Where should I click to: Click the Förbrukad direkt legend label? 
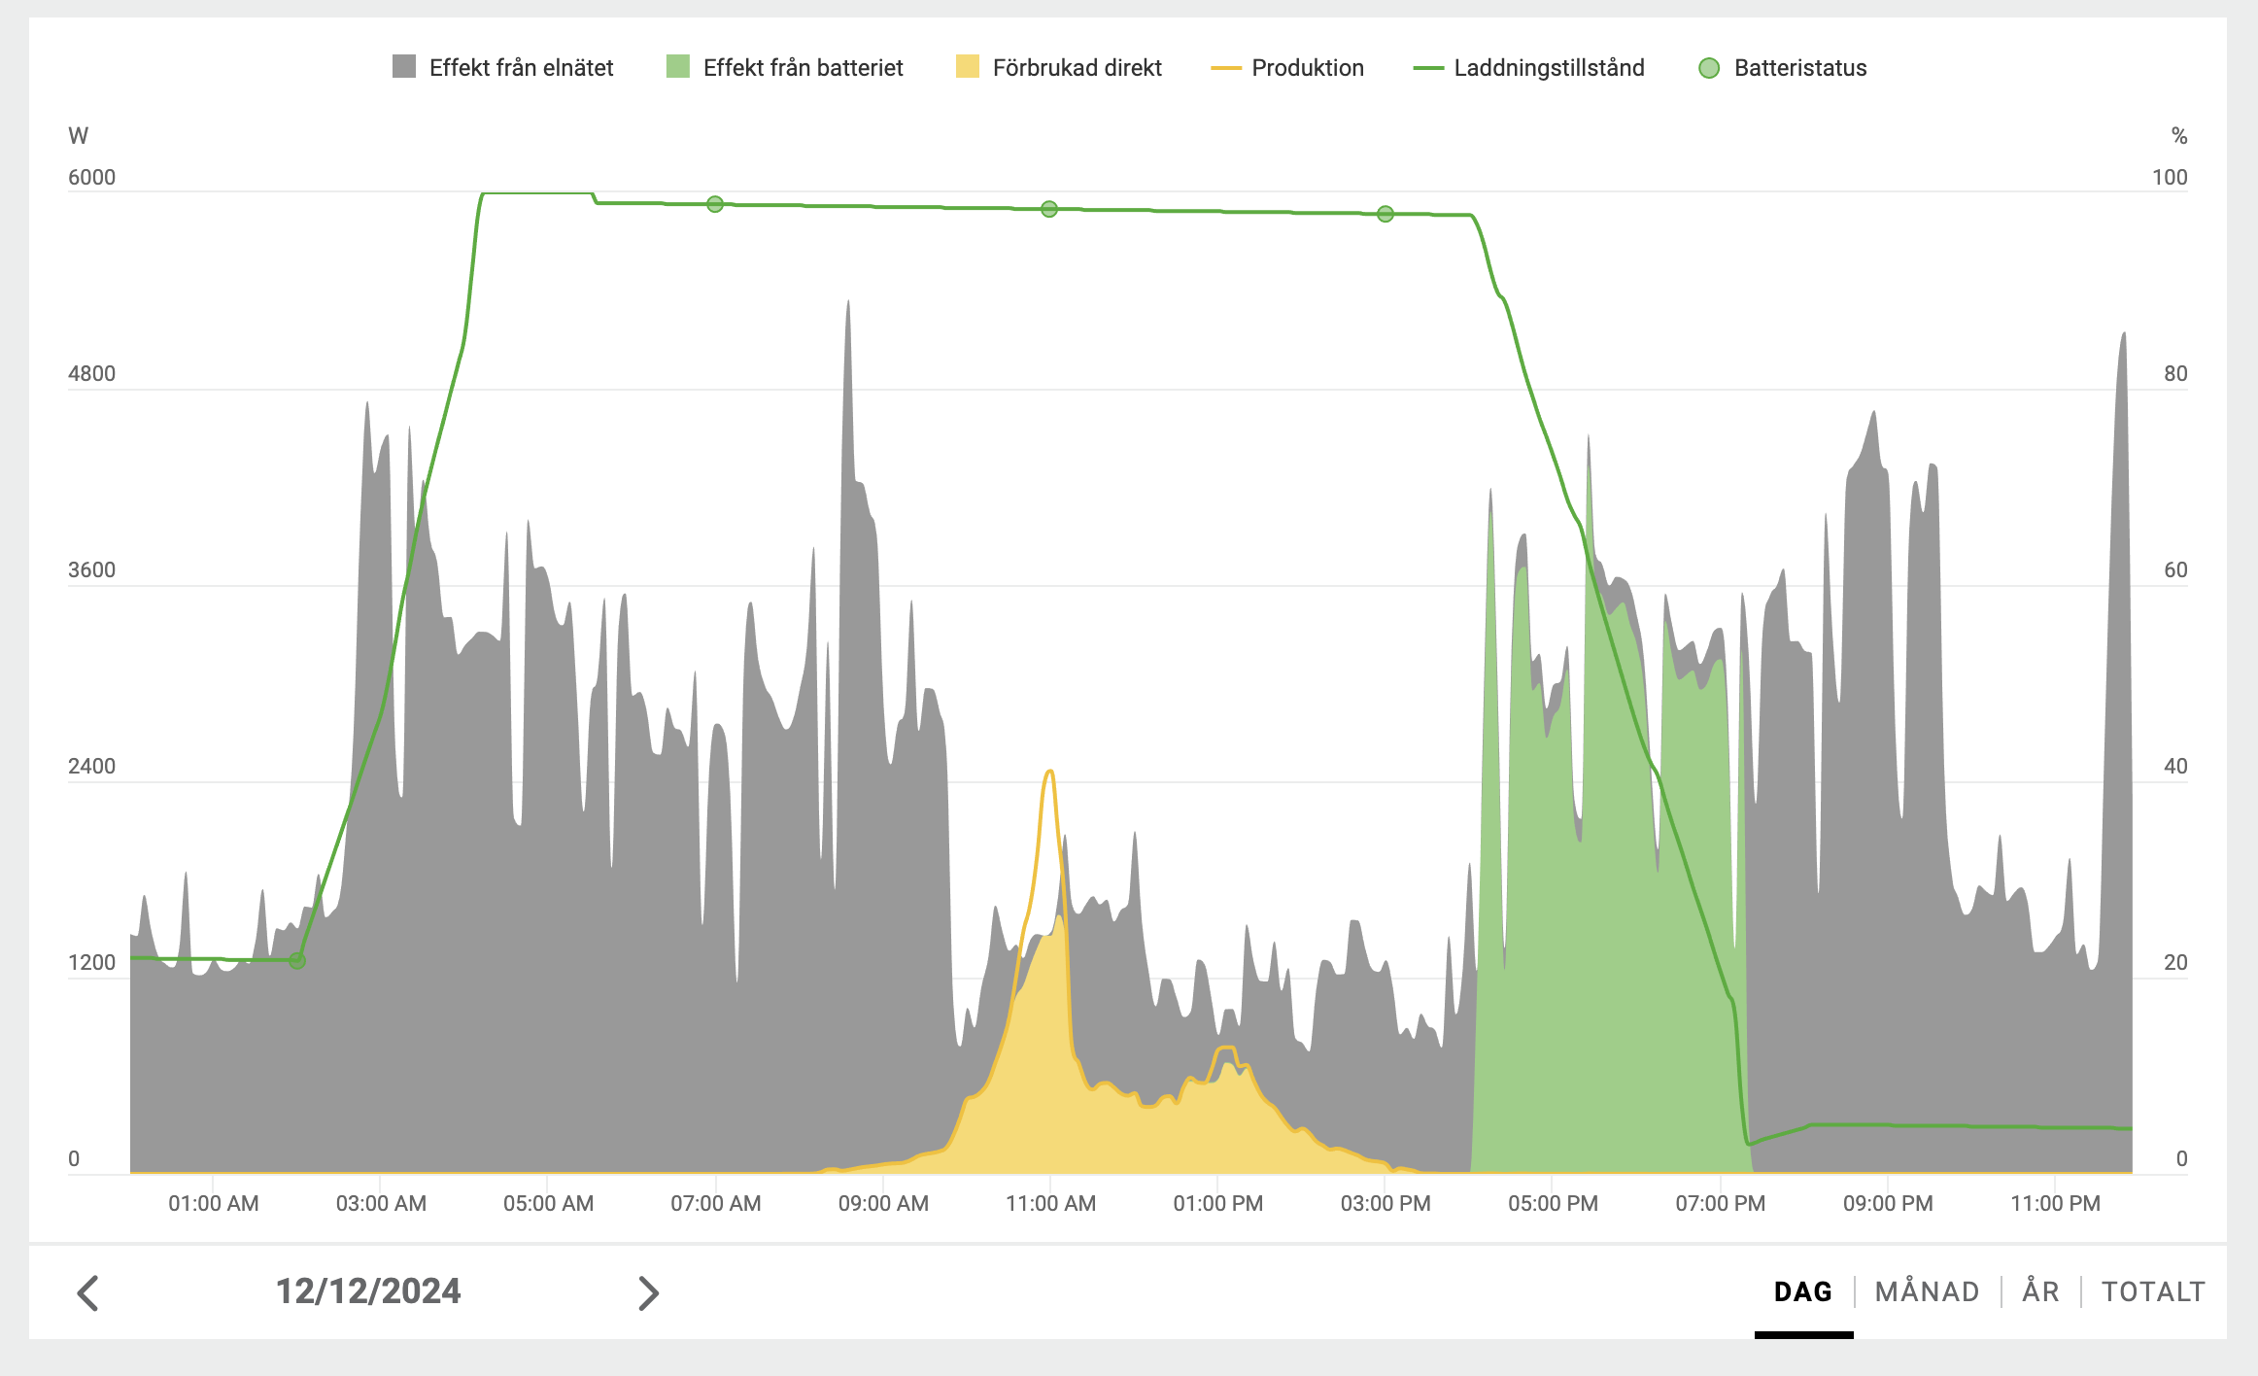coord(1077,68)
